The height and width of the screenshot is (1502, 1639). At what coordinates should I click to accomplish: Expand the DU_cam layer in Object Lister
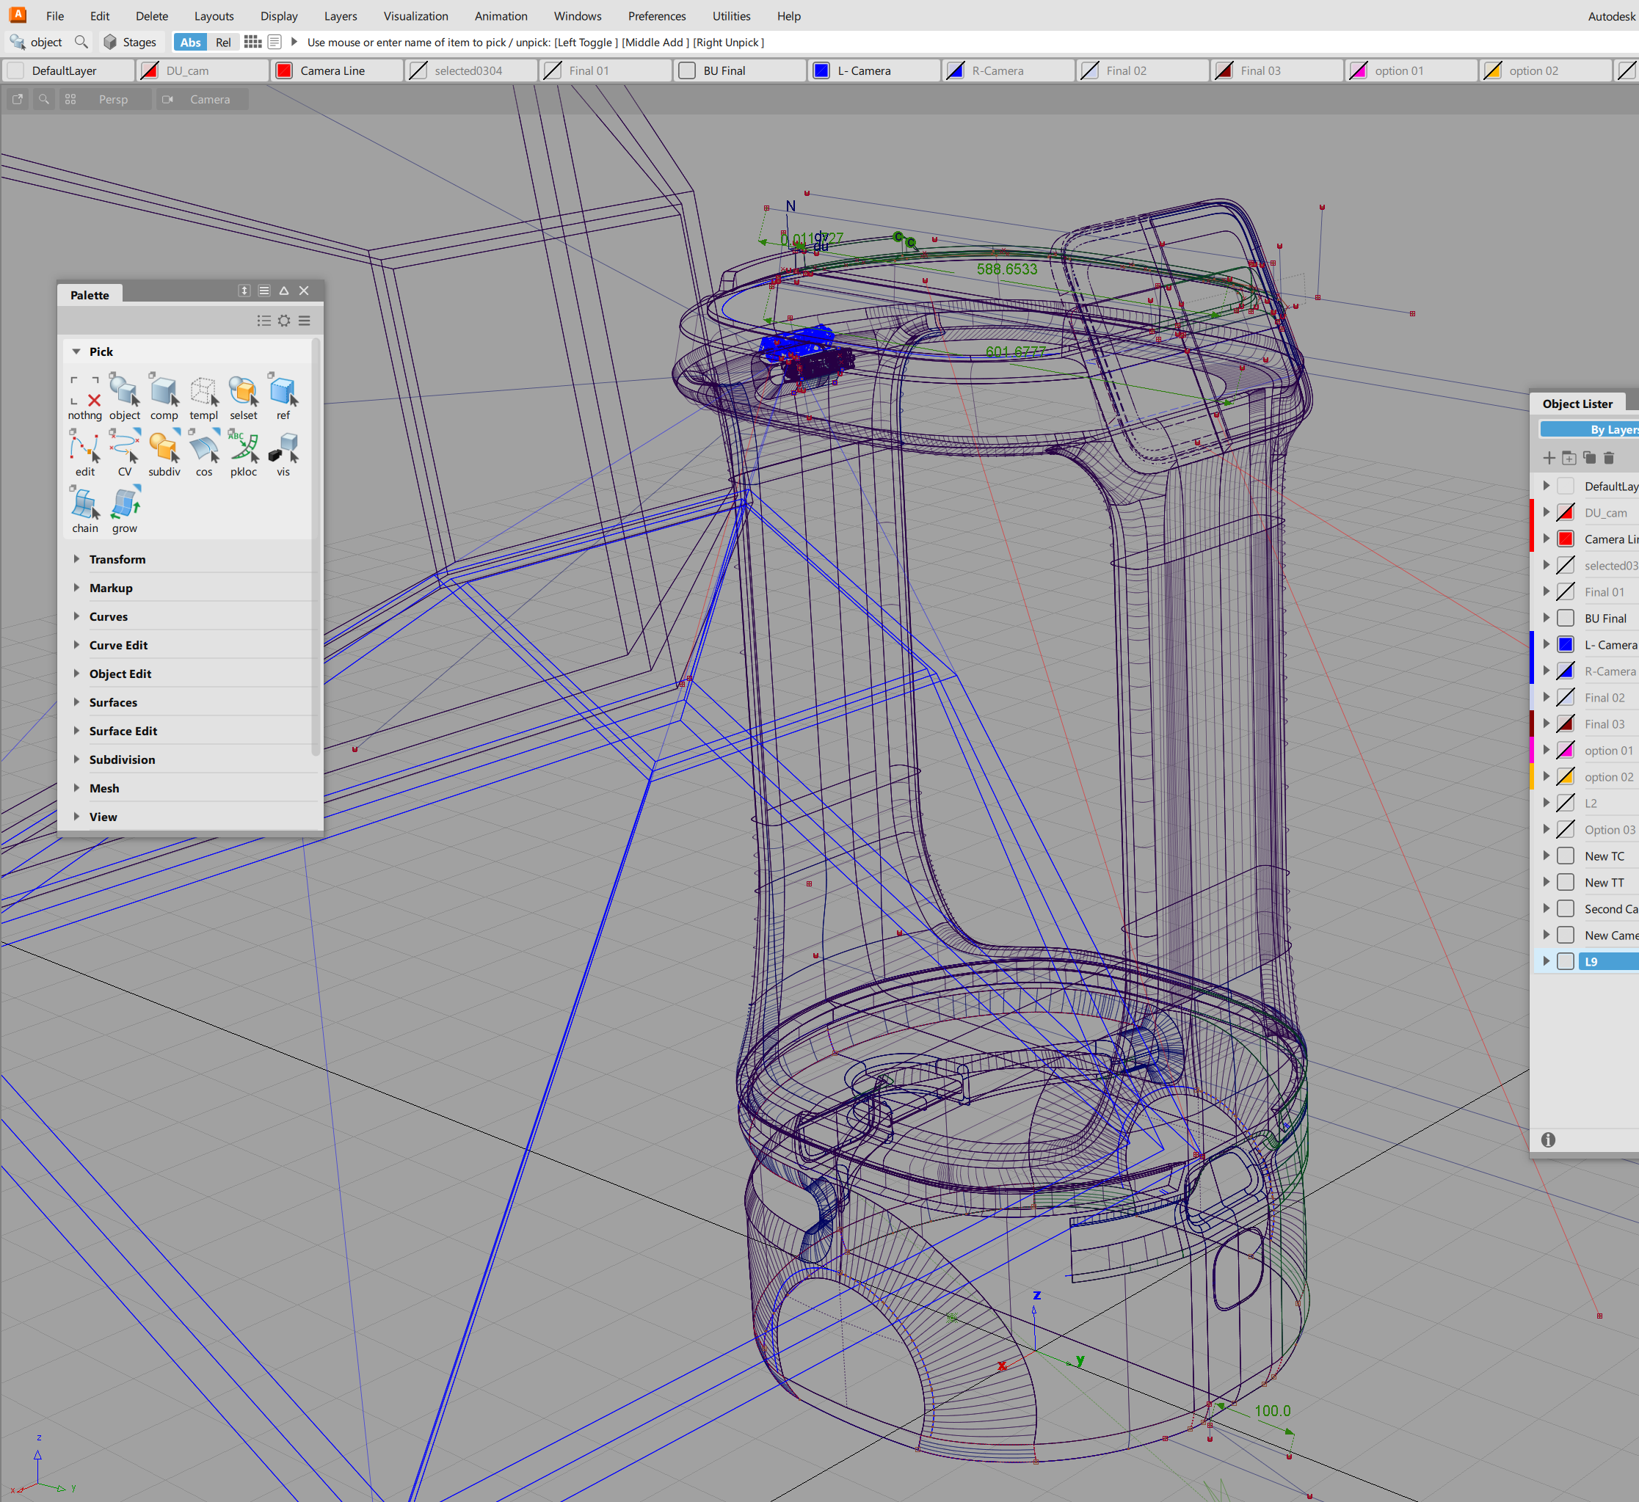(1546, 513)
